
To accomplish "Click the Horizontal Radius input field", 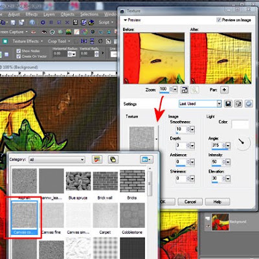I will pyautogui.click(x=60, y=54).
